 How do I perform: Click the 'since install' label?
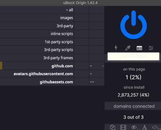click(134, 87)
